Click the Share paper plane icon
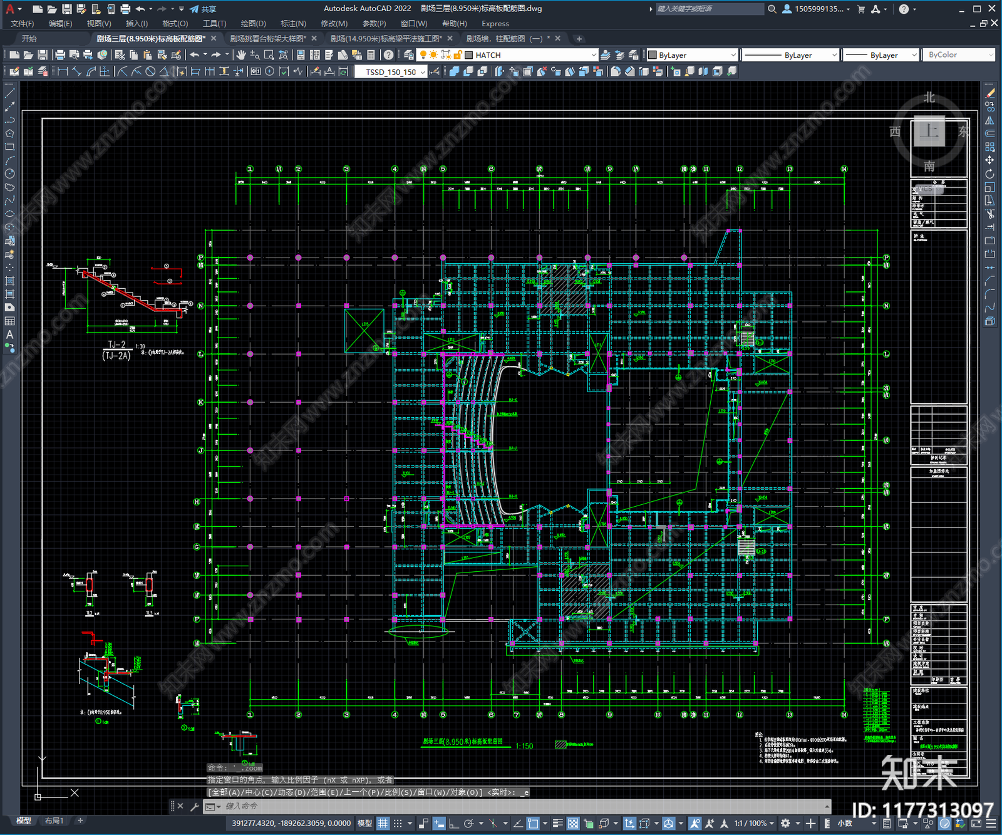The height and width of the screenshot is (835, 1002). (194, 9)
